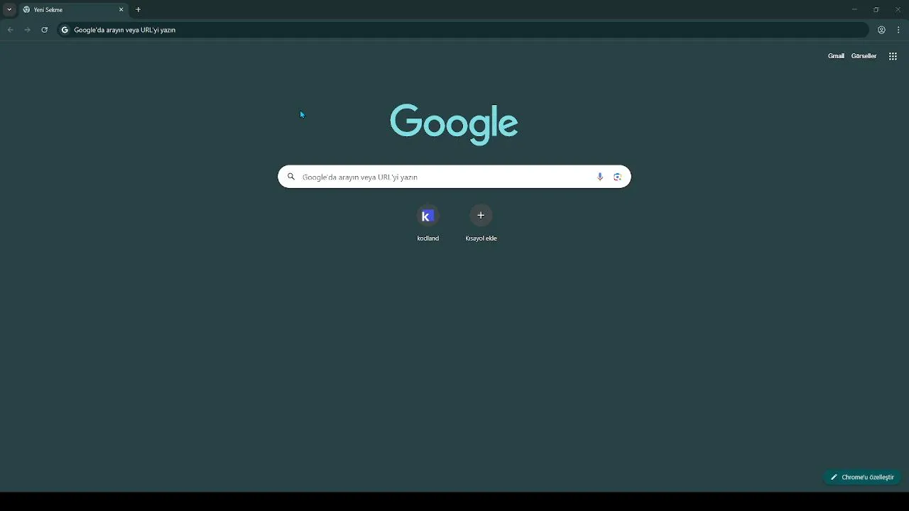Open the kodland shortcut
This screenshot has height=511, width=909.
(x=428, y=223)
